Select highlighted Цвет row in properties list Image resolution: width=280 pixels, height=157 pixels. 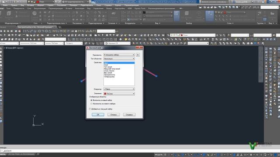click(119, 63)
